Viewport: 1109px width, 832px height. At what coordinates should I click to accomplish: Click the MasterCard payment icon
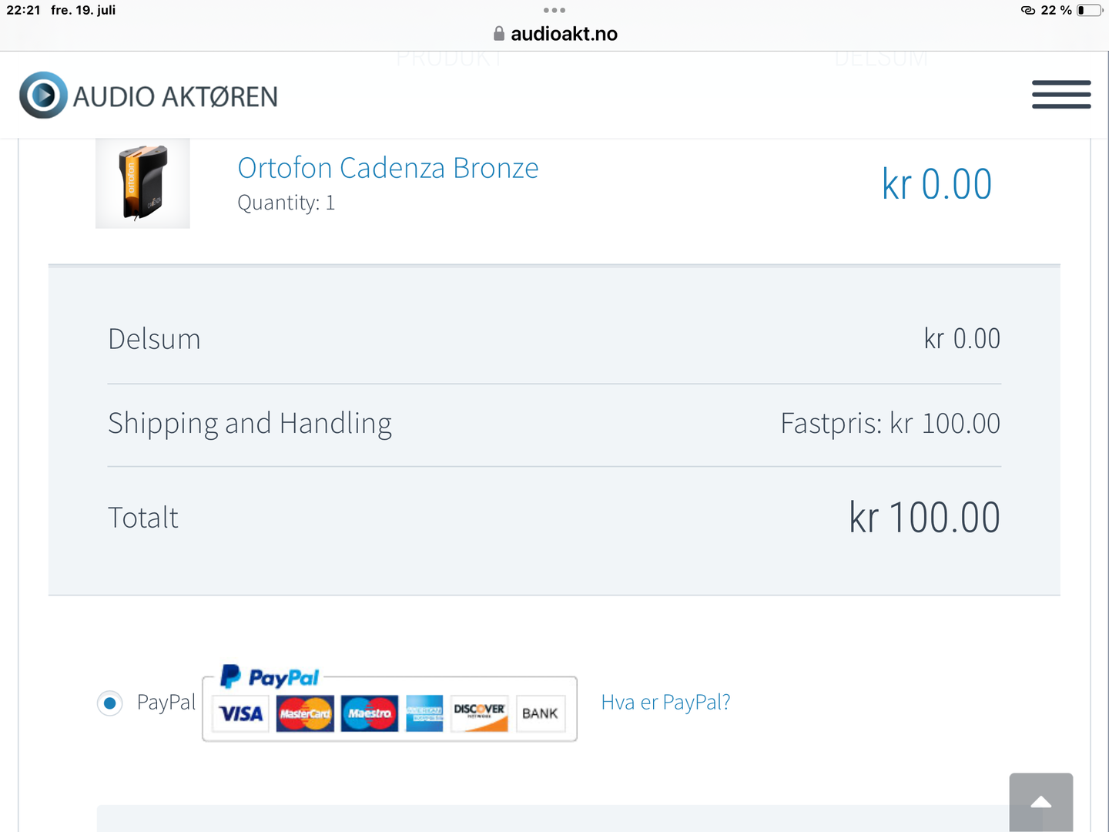pos(305,713)
